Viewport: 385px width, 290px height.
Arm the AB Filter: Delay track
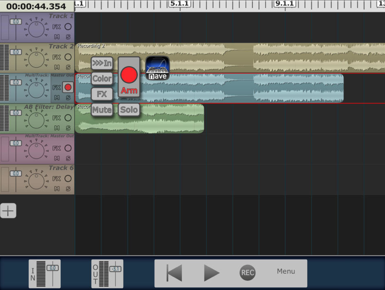point(68,118)
